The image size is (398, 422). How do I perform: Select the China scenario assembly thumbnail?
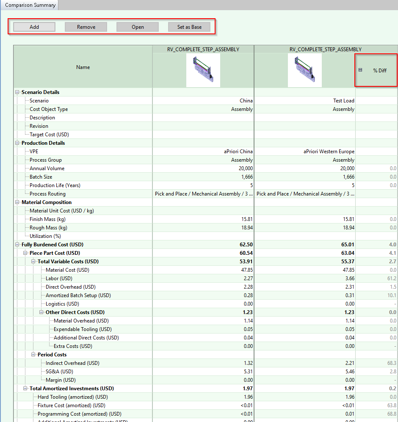[x=203, y=70]
